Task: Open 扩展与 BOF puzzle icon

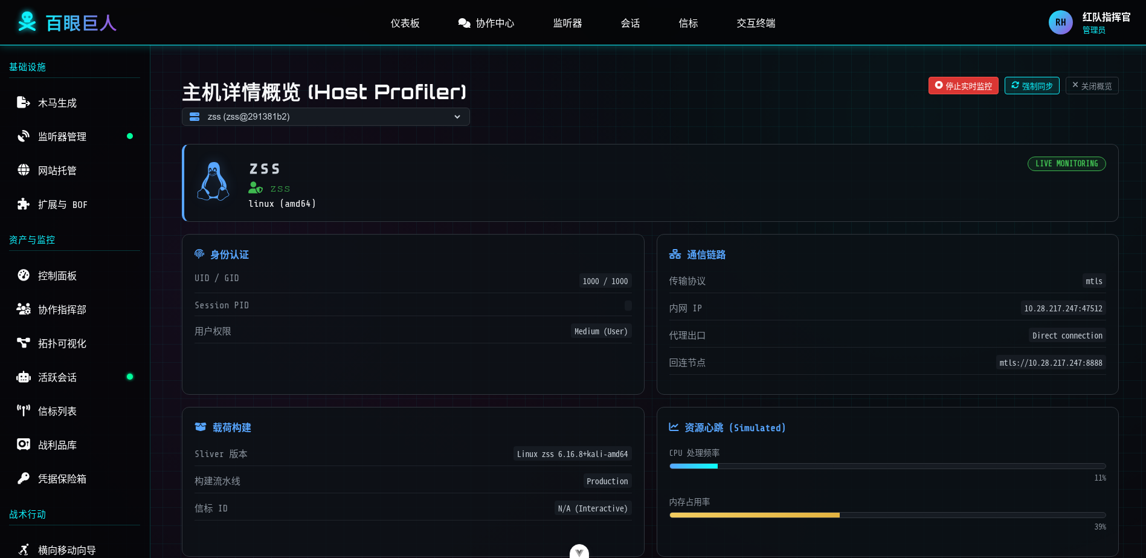Action: tap(24, 204)
